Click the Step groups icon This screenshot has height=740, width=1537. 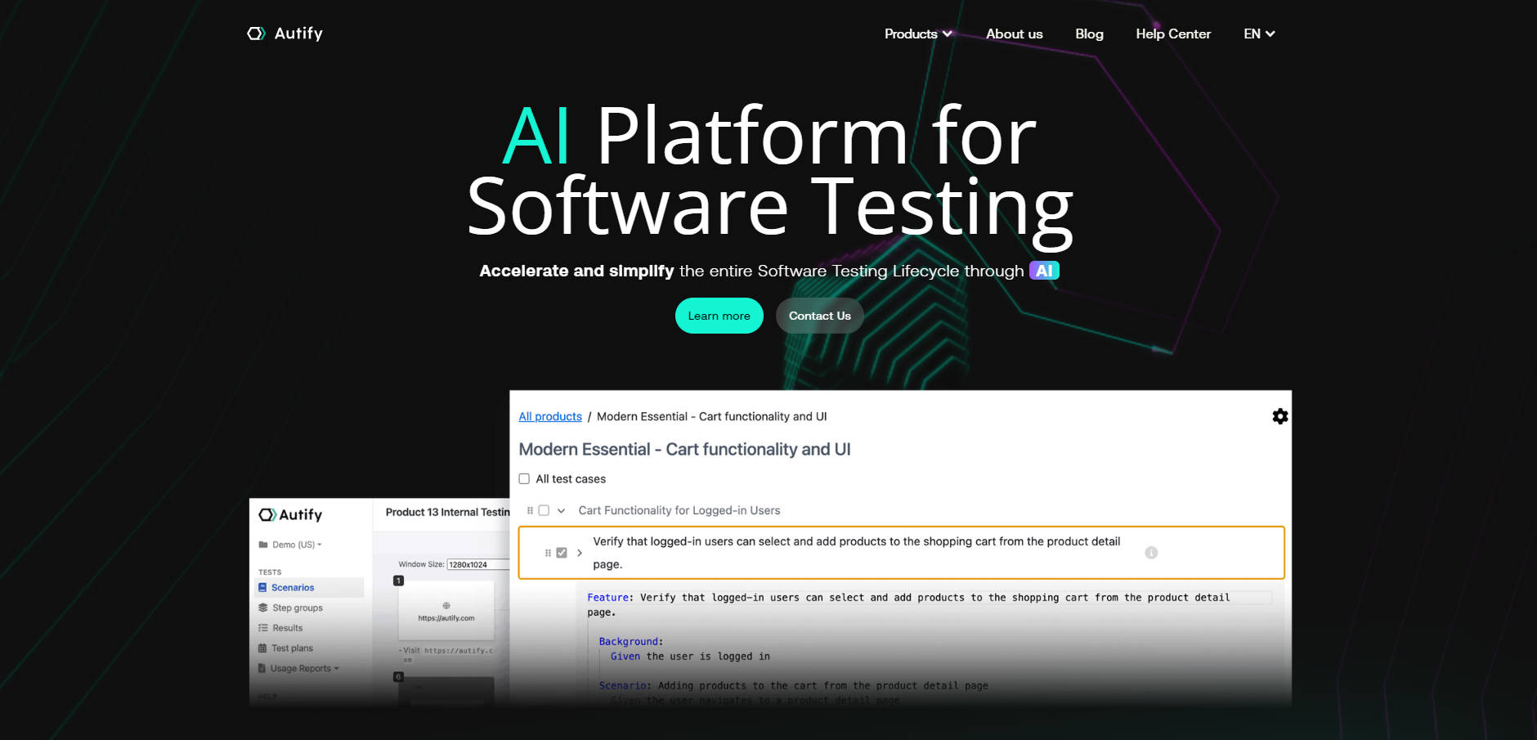(262, 608)
